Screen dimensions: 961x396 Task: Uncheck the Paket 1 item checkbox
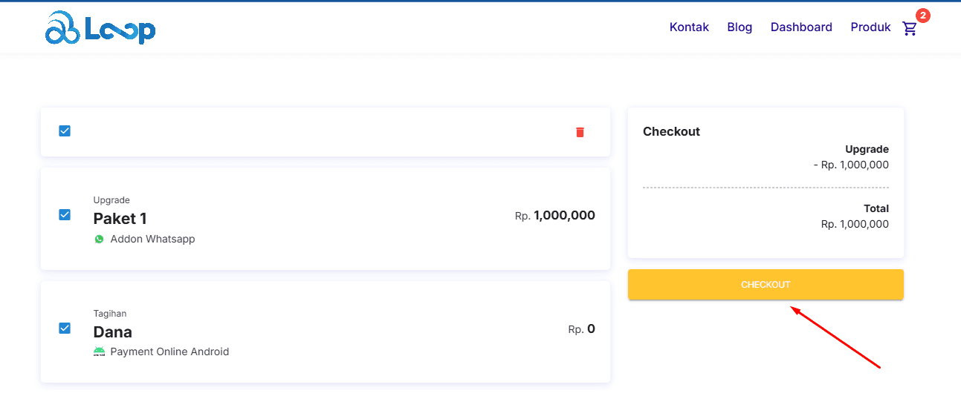pos(65,215)
